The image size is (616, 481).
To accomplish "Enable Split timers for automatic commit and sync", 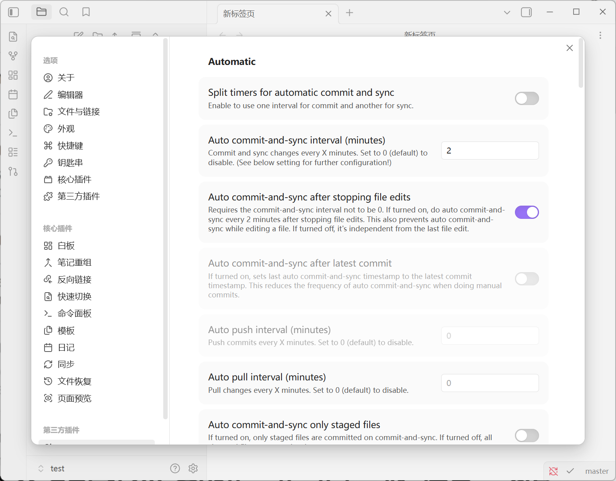I will coord(527,98).
